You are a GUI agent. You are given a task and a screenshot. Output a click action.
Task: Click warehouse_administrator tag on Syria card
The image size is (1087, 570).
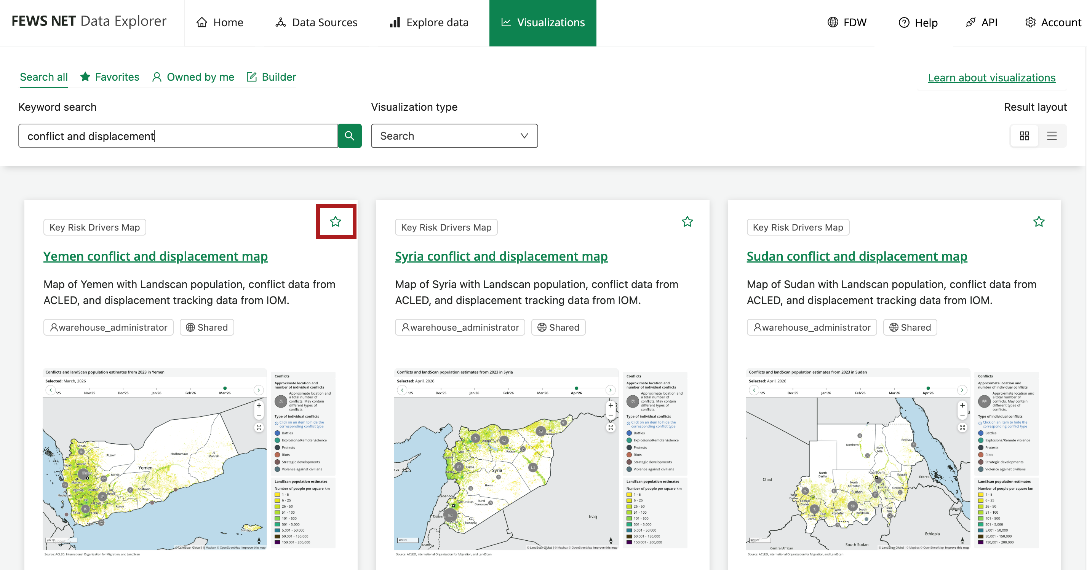pos(460,327)
